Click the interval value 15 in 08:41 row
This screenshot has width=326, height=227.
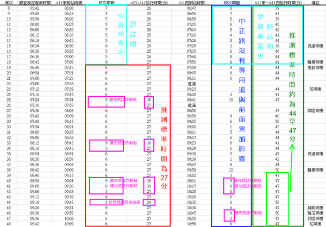[x=231, y=100]
